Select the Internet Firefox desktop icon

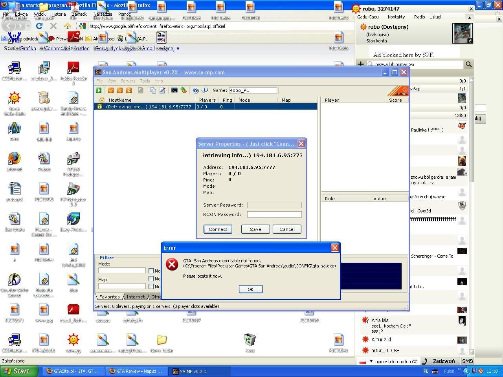pos(15,161)
